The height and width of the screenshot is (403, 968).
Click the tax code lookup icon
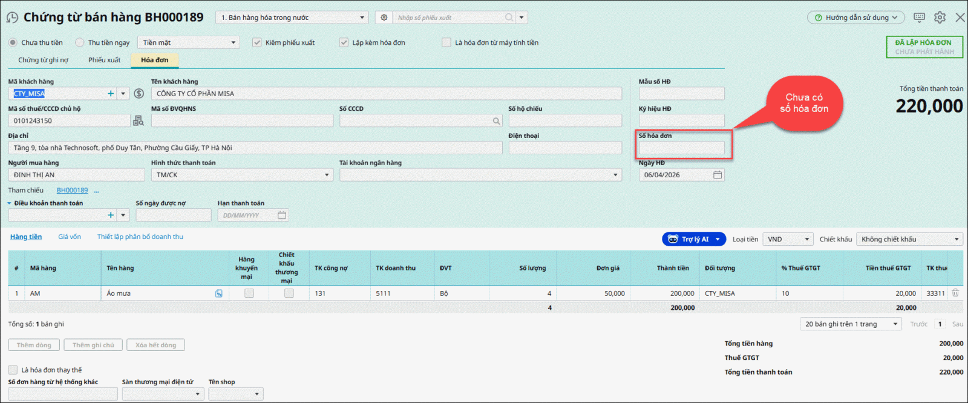coord(139,121)
